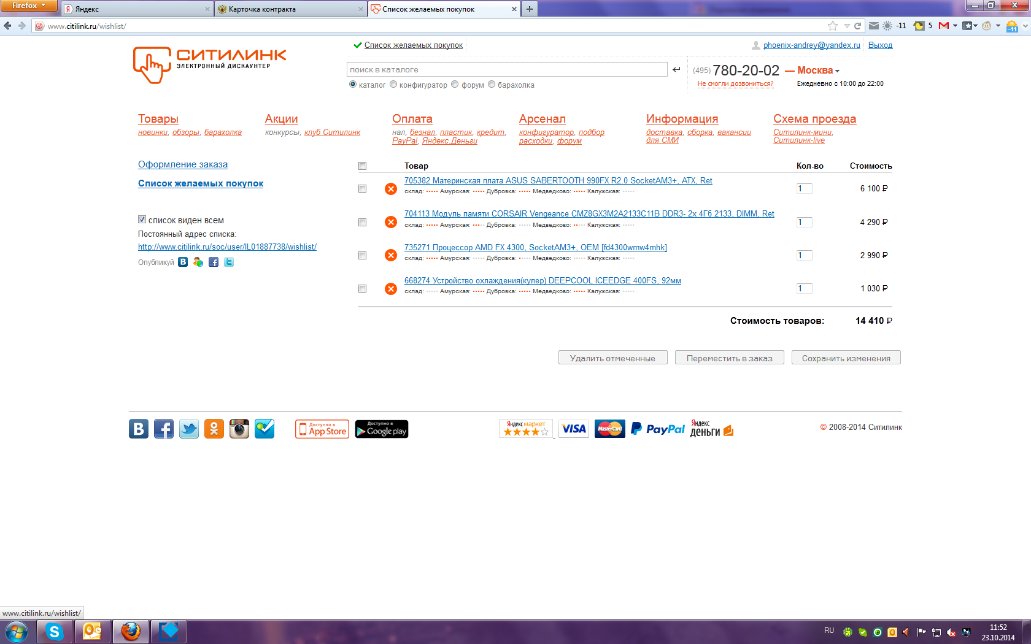This screenshot has width=1031, height=644.
Task: Open Twitter page from footer icons
Action: [x=189, y=429]
